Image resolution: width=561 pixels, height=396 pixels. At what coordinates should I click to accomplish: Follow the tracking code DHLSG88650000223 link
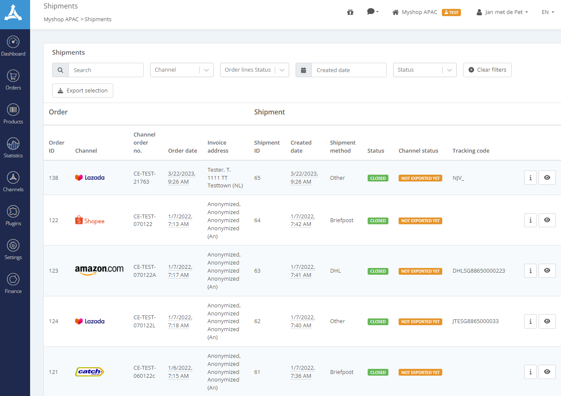478,271
